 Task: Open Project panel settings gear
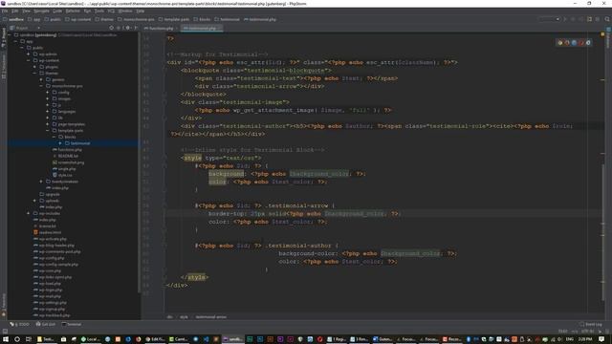(x=127, y=28)
